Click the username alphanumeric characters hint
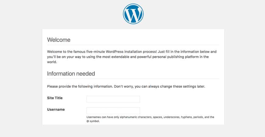Viewport: 265px width, 137px height. tap(150, 117)
